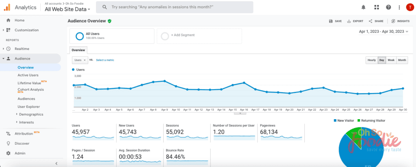
Task: Click the Pageviews 68,134 value
Action: click(269, 132)
